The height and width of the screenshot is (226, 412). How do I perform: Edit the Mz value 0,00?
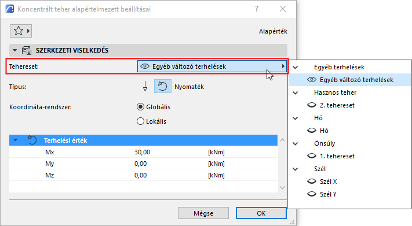pyautogui.click(x=141, y=175)
